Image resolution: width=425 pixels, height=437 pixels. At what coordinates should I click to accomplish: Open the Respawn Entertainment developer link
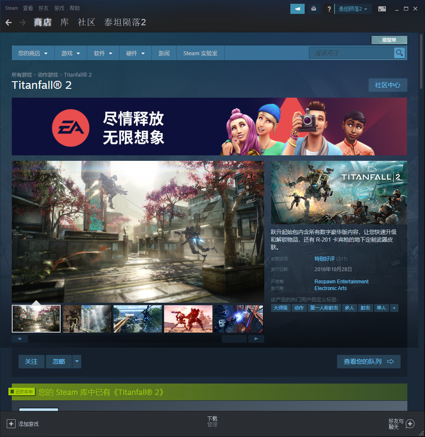pyautogui.click(x=341, y=282)
